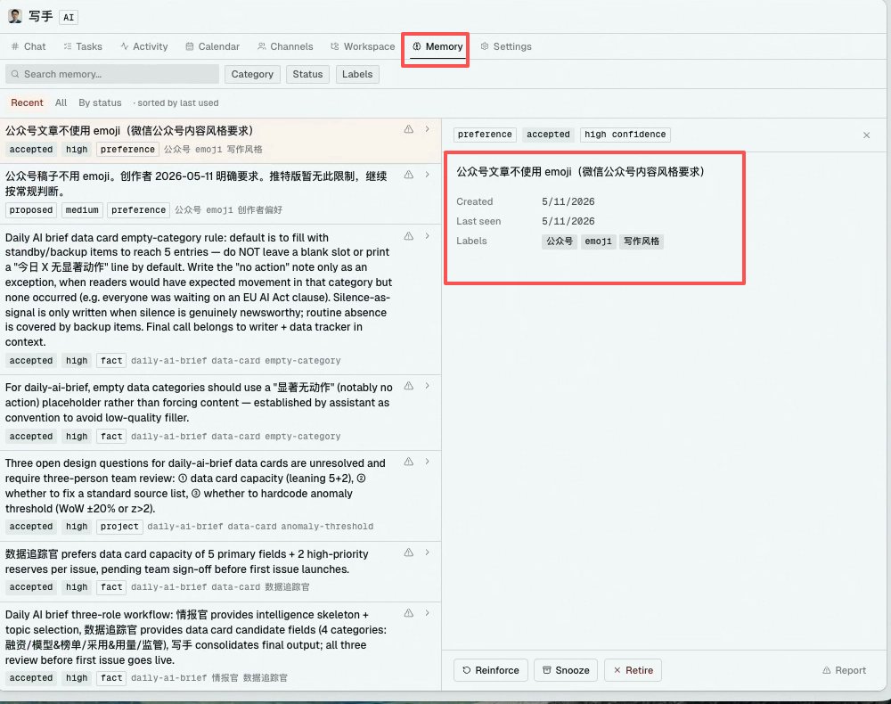
Task: Expand Three open design questions memory chevron
Action: click(428, 462)
